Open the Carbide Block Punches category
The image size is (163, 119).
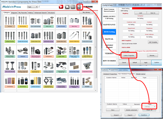(49, 37)
